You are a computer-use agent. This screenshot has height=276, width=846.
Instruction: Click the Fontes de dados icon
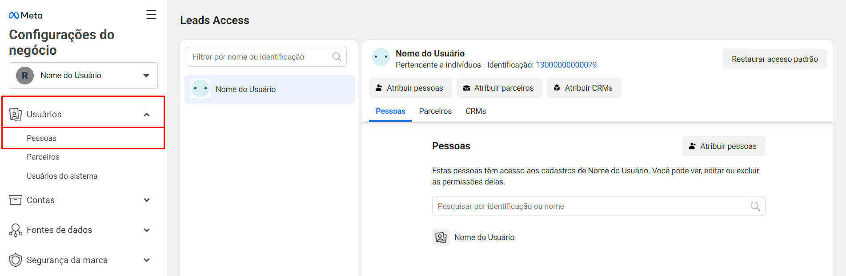coord(16,230)
